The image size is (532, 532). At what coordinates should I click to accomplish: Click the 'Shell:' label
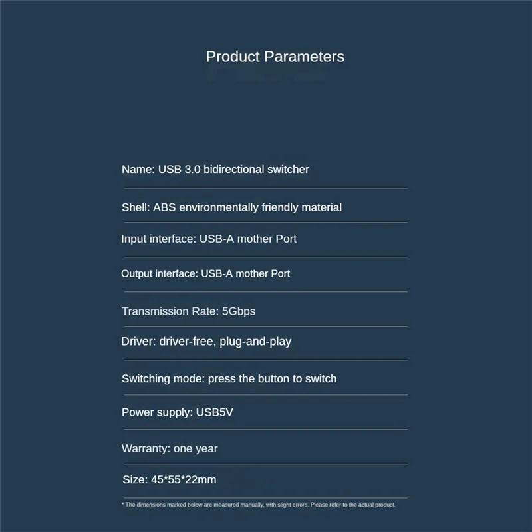pos(136,207)
